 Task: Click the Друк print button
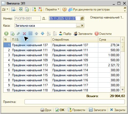pyautogui.click(x=46, y=110)
